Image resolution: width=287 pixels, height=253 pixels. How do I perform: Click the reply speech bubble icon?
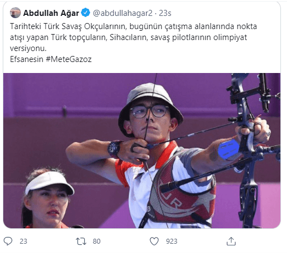[x=8, y=241]
